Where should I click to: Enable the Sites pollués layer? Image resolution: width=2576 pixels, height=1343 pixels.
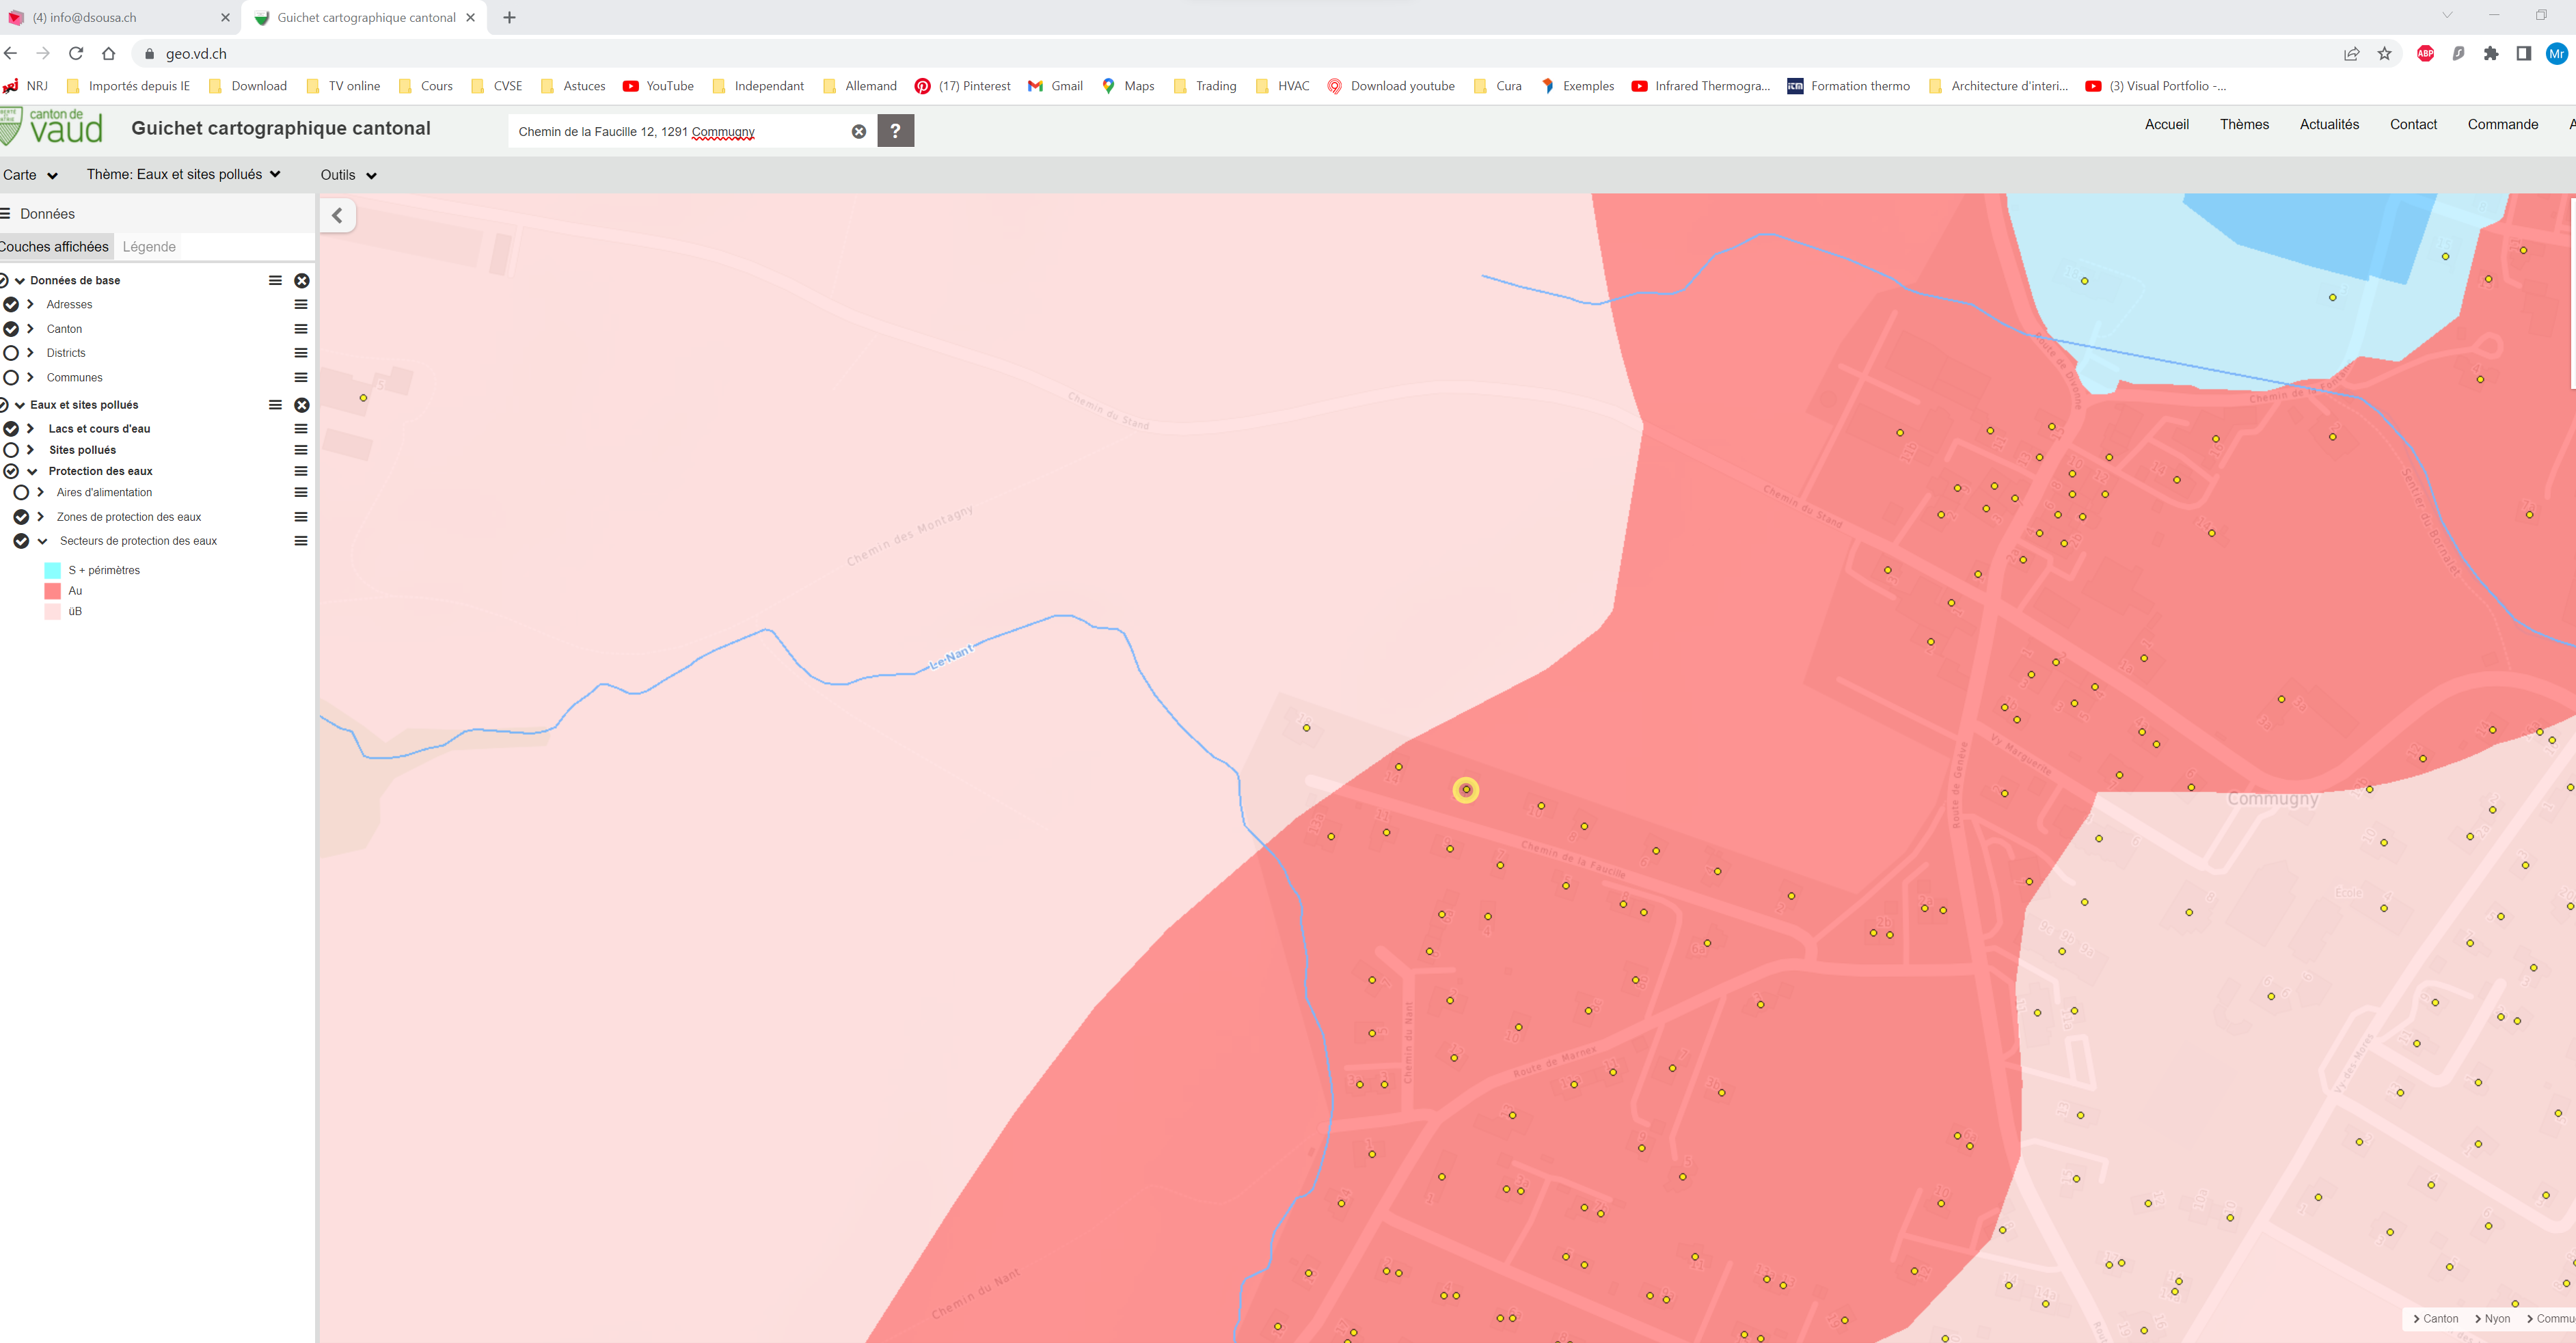point(11,450)
